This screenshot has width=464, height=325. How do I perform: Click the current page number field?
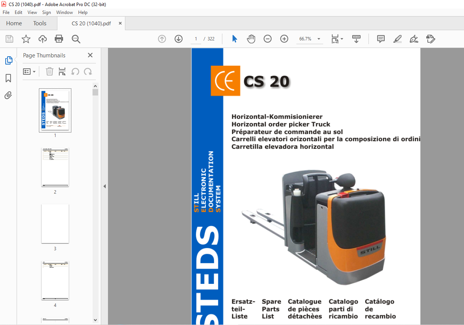196,39
